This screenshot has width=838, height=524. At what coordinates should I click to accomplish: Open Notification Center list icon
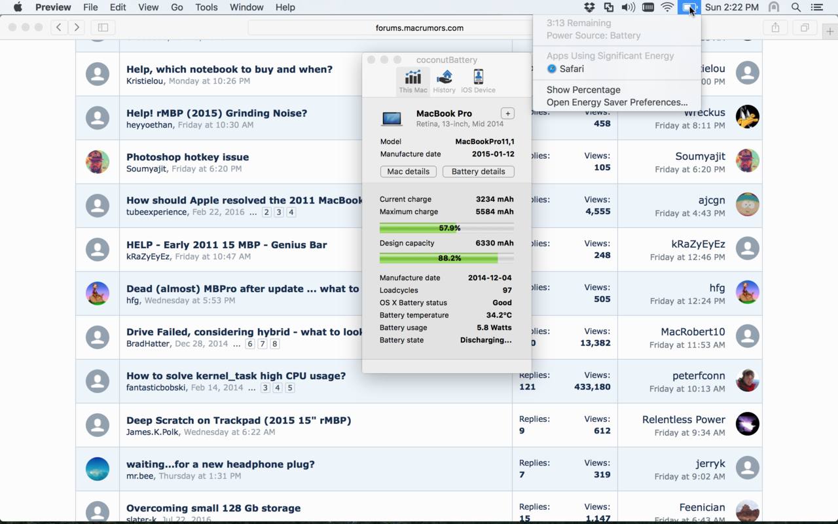(816, 7)
